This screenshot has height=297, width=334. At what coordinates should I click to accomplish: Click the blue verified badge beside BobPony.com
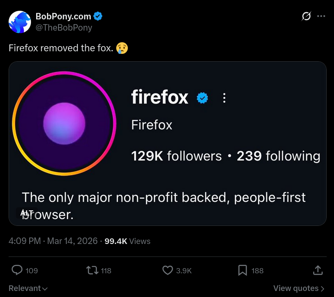(98, 16)
